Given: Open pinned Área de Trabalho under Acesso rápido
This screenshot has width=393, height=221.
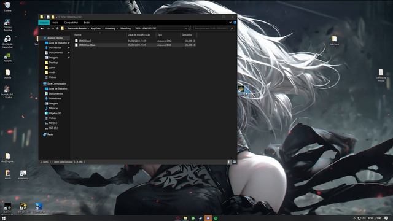Looking at the screenshot, I should [58, 43].
